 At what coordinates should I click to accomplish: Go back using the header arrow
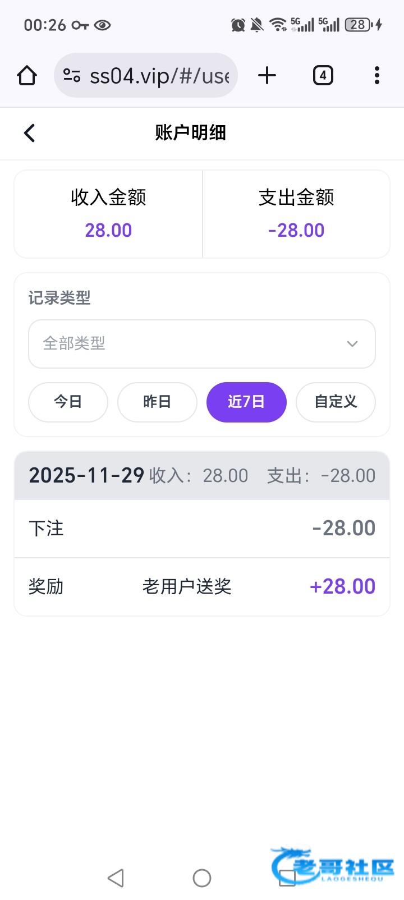click(x=29, y=133)
